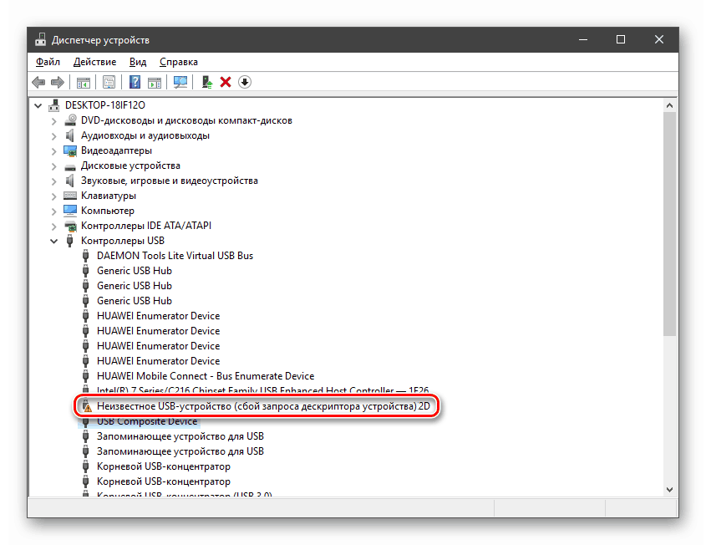The height and width of the screenshot is (545, 706).
Task: Click the red Uninstall device icon
Action: pos(226,82)
